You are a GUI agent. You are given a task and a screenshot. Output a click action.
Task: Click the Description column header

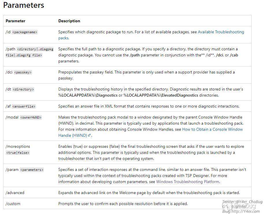[69, 21]
